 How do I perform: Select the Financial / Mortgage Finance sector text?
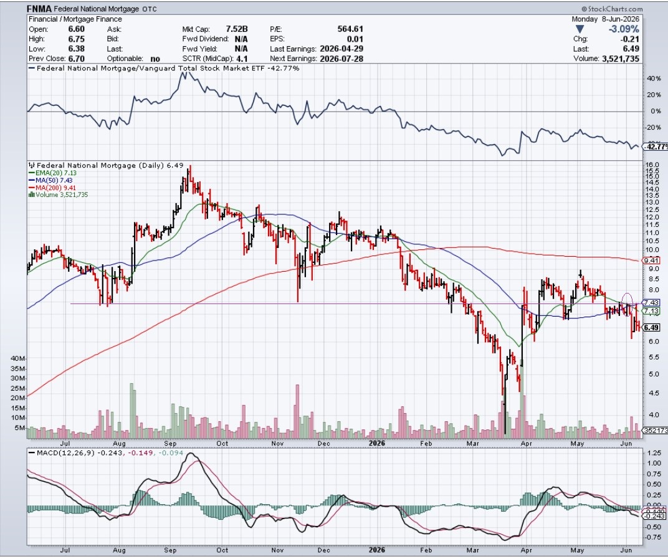click(x=75, y=19)
